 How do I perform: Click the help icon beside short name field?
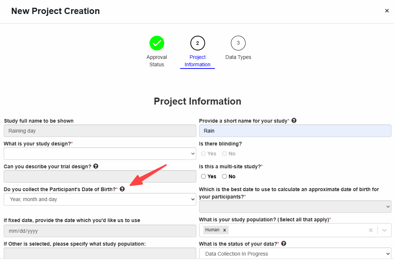pyautogui.click(x=294, y=120)
